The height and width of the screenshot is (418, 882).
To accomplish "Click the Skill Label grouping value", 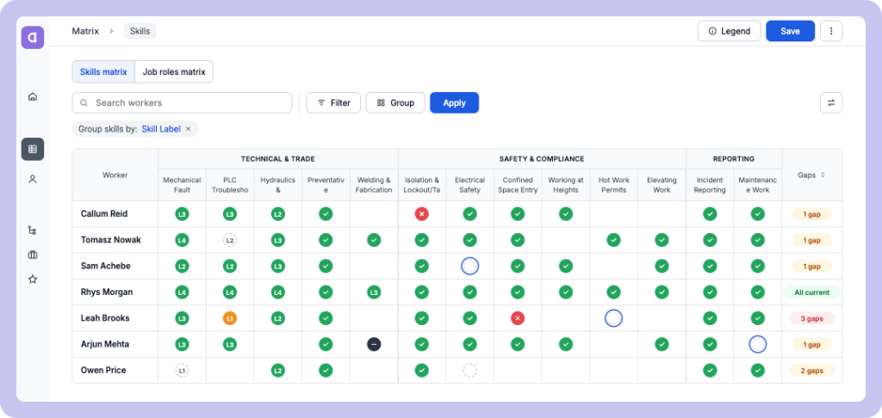I will [x=161, y=129].
